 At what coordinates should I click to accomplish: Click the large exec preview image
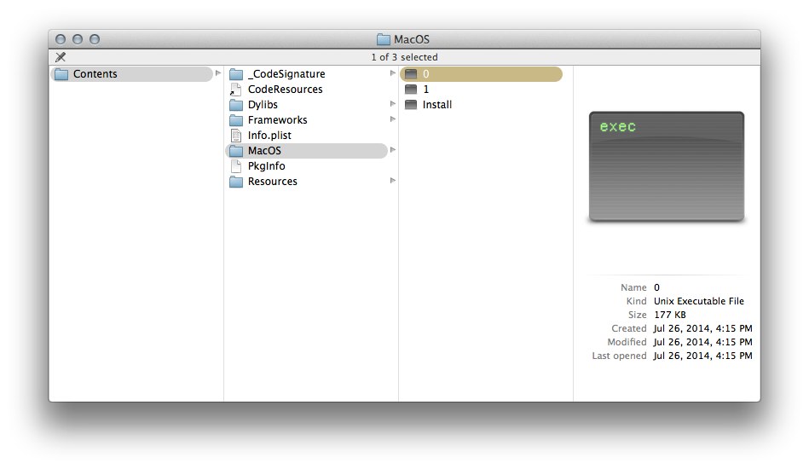click(x=667, y=166)
